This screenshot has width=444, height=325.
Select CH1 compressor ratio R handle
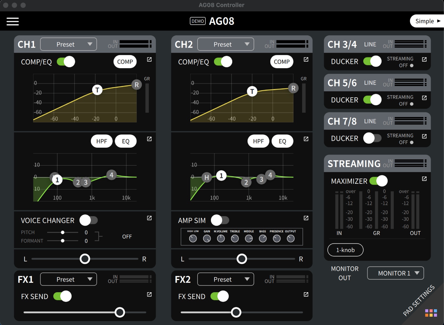coord(137,85)
